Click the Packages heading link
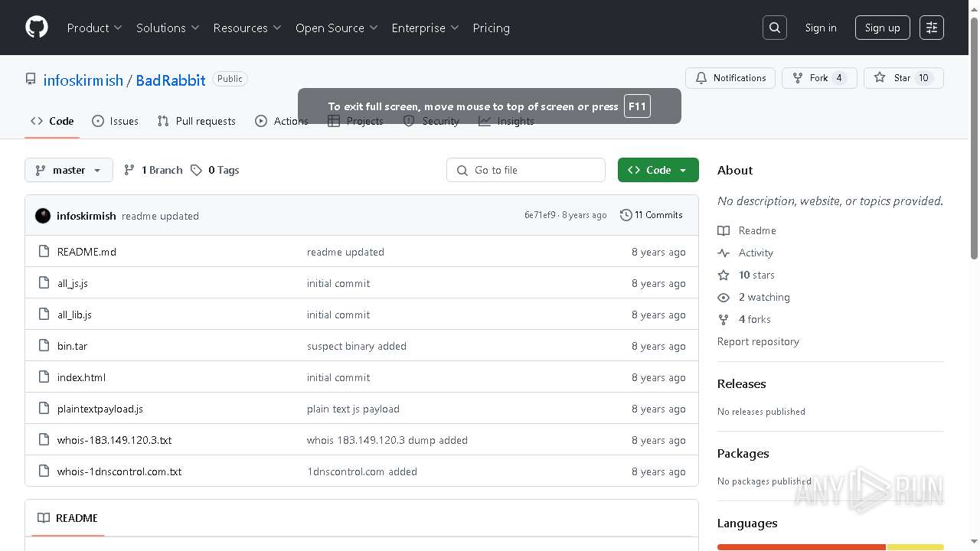Screen dimensions: 980x551 [x=743, y=453]
